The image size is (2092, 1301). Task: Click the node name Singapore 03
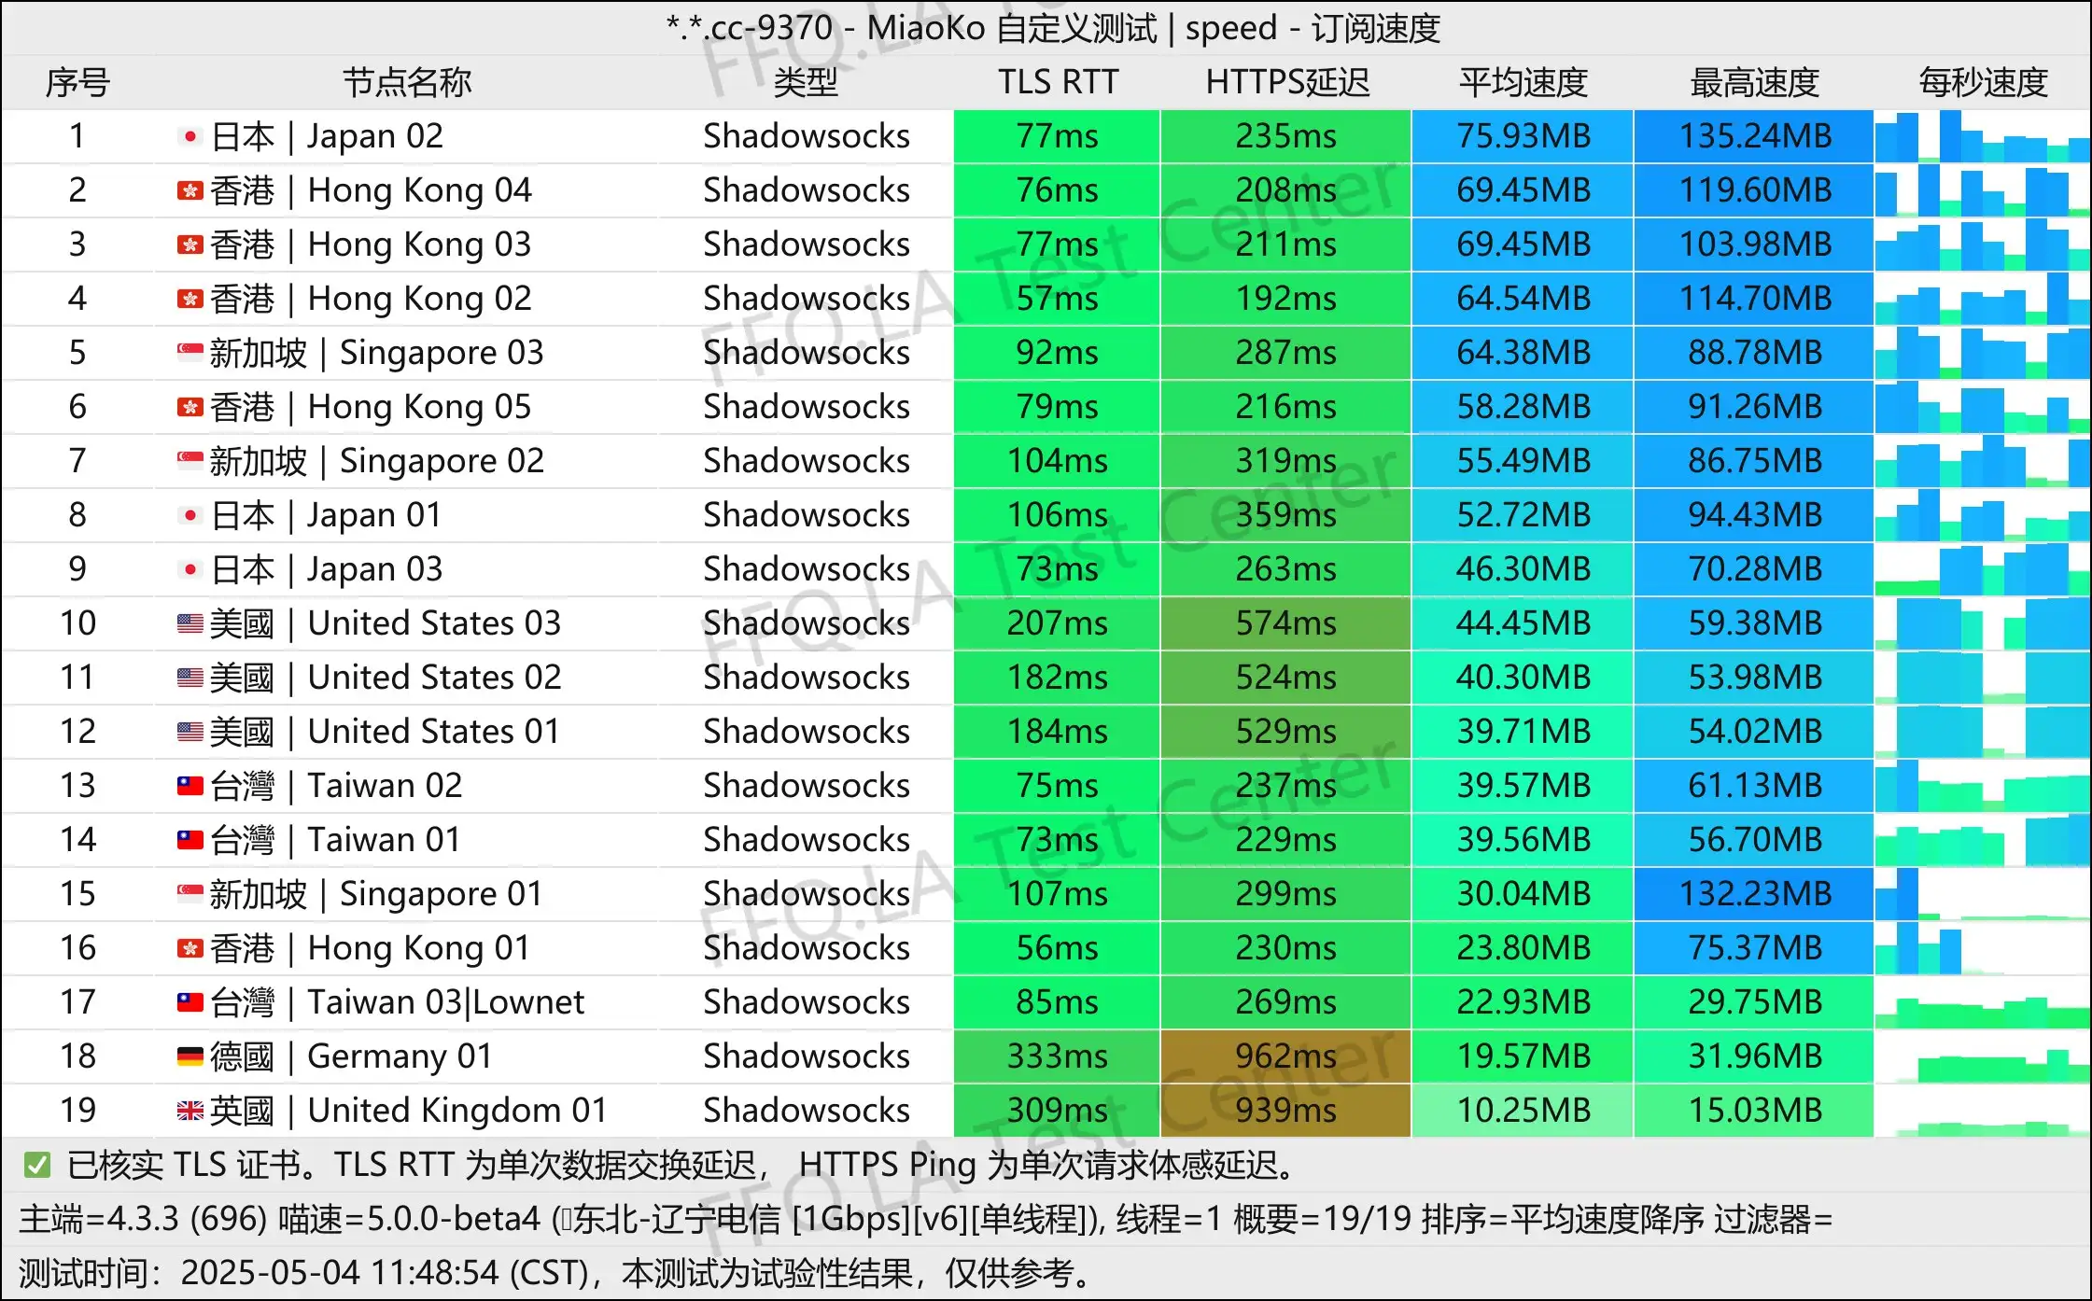point(376,353)
